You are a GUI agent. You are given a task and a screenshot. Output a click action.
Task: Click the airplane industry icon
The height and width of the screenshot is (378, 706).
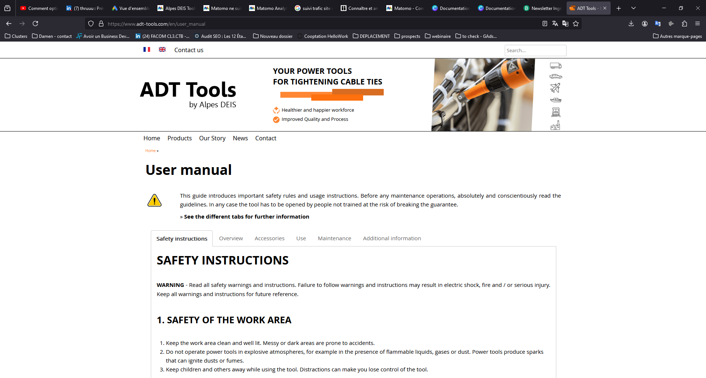click(556, 88)
